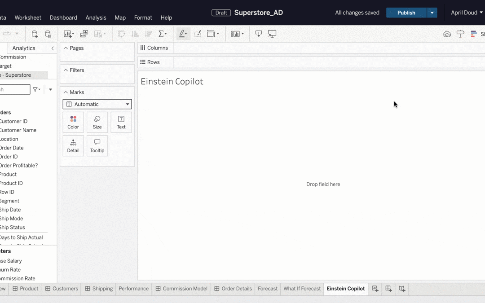Click the Tooltip mark card

(97, 146)
